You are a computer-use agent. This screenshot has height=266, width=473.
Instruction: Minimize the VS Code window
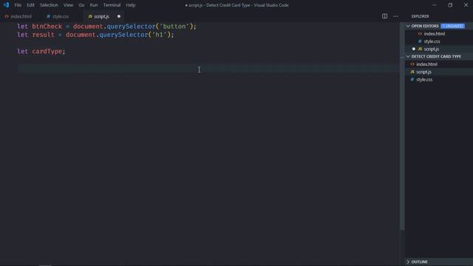click(x=435, y=5)
